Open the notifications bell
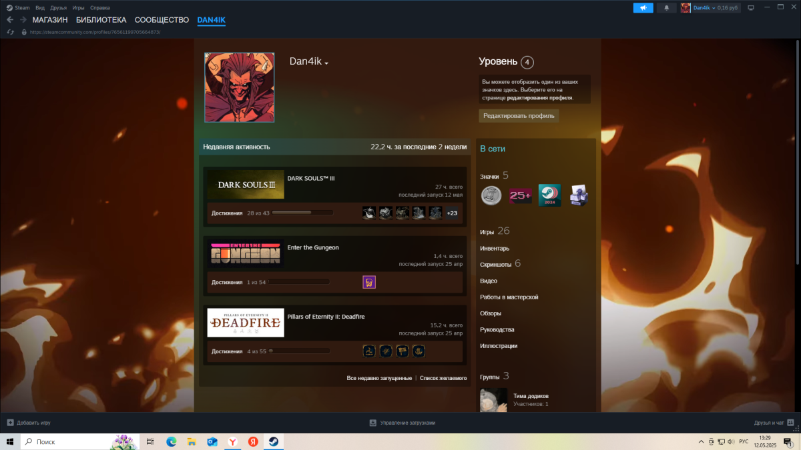This screenshot has height=450, width=801. coord(666,8)
